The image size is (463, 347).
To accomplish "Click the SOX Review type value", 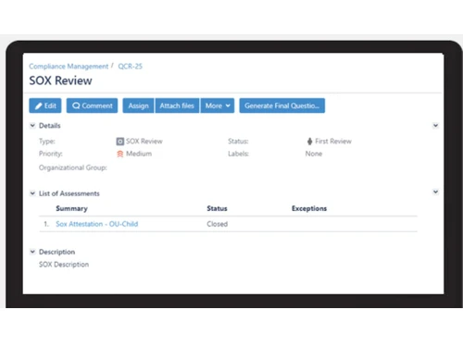I will (144, 142).
